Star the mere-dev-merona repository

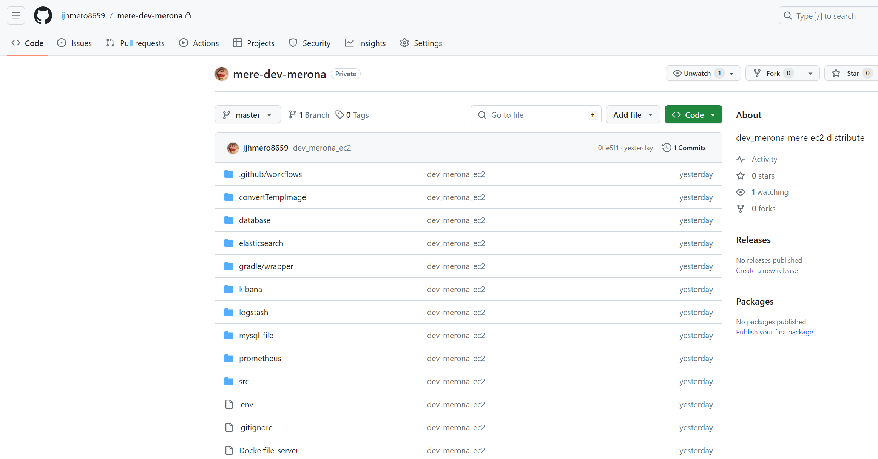point(851,73)
